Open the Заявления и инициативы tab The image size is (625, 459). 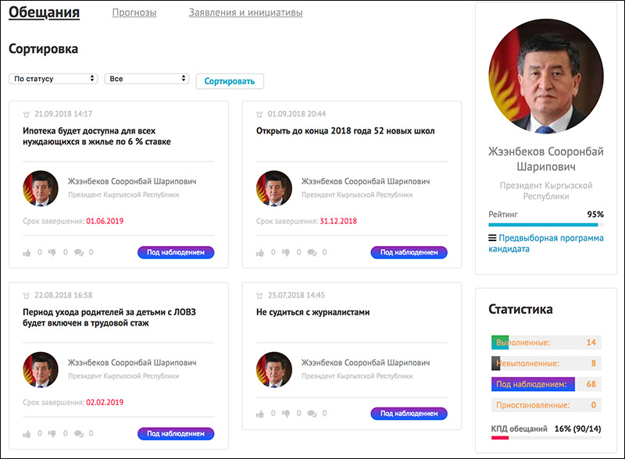[245, 13]
